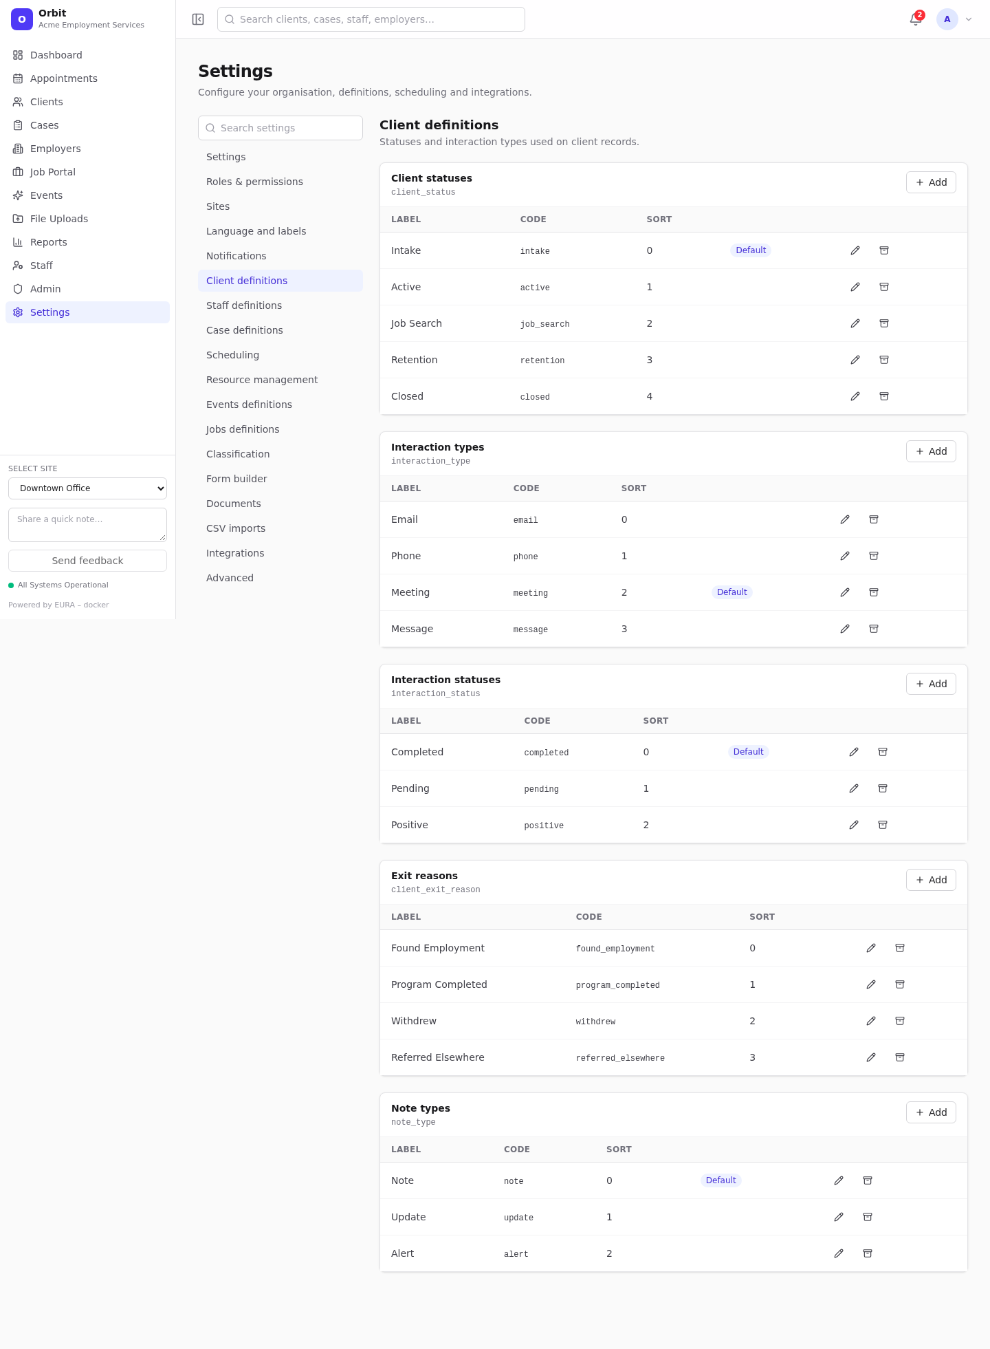Click the quick note text area
This screenshot has height=1349, width=990.
pos(87,525)
